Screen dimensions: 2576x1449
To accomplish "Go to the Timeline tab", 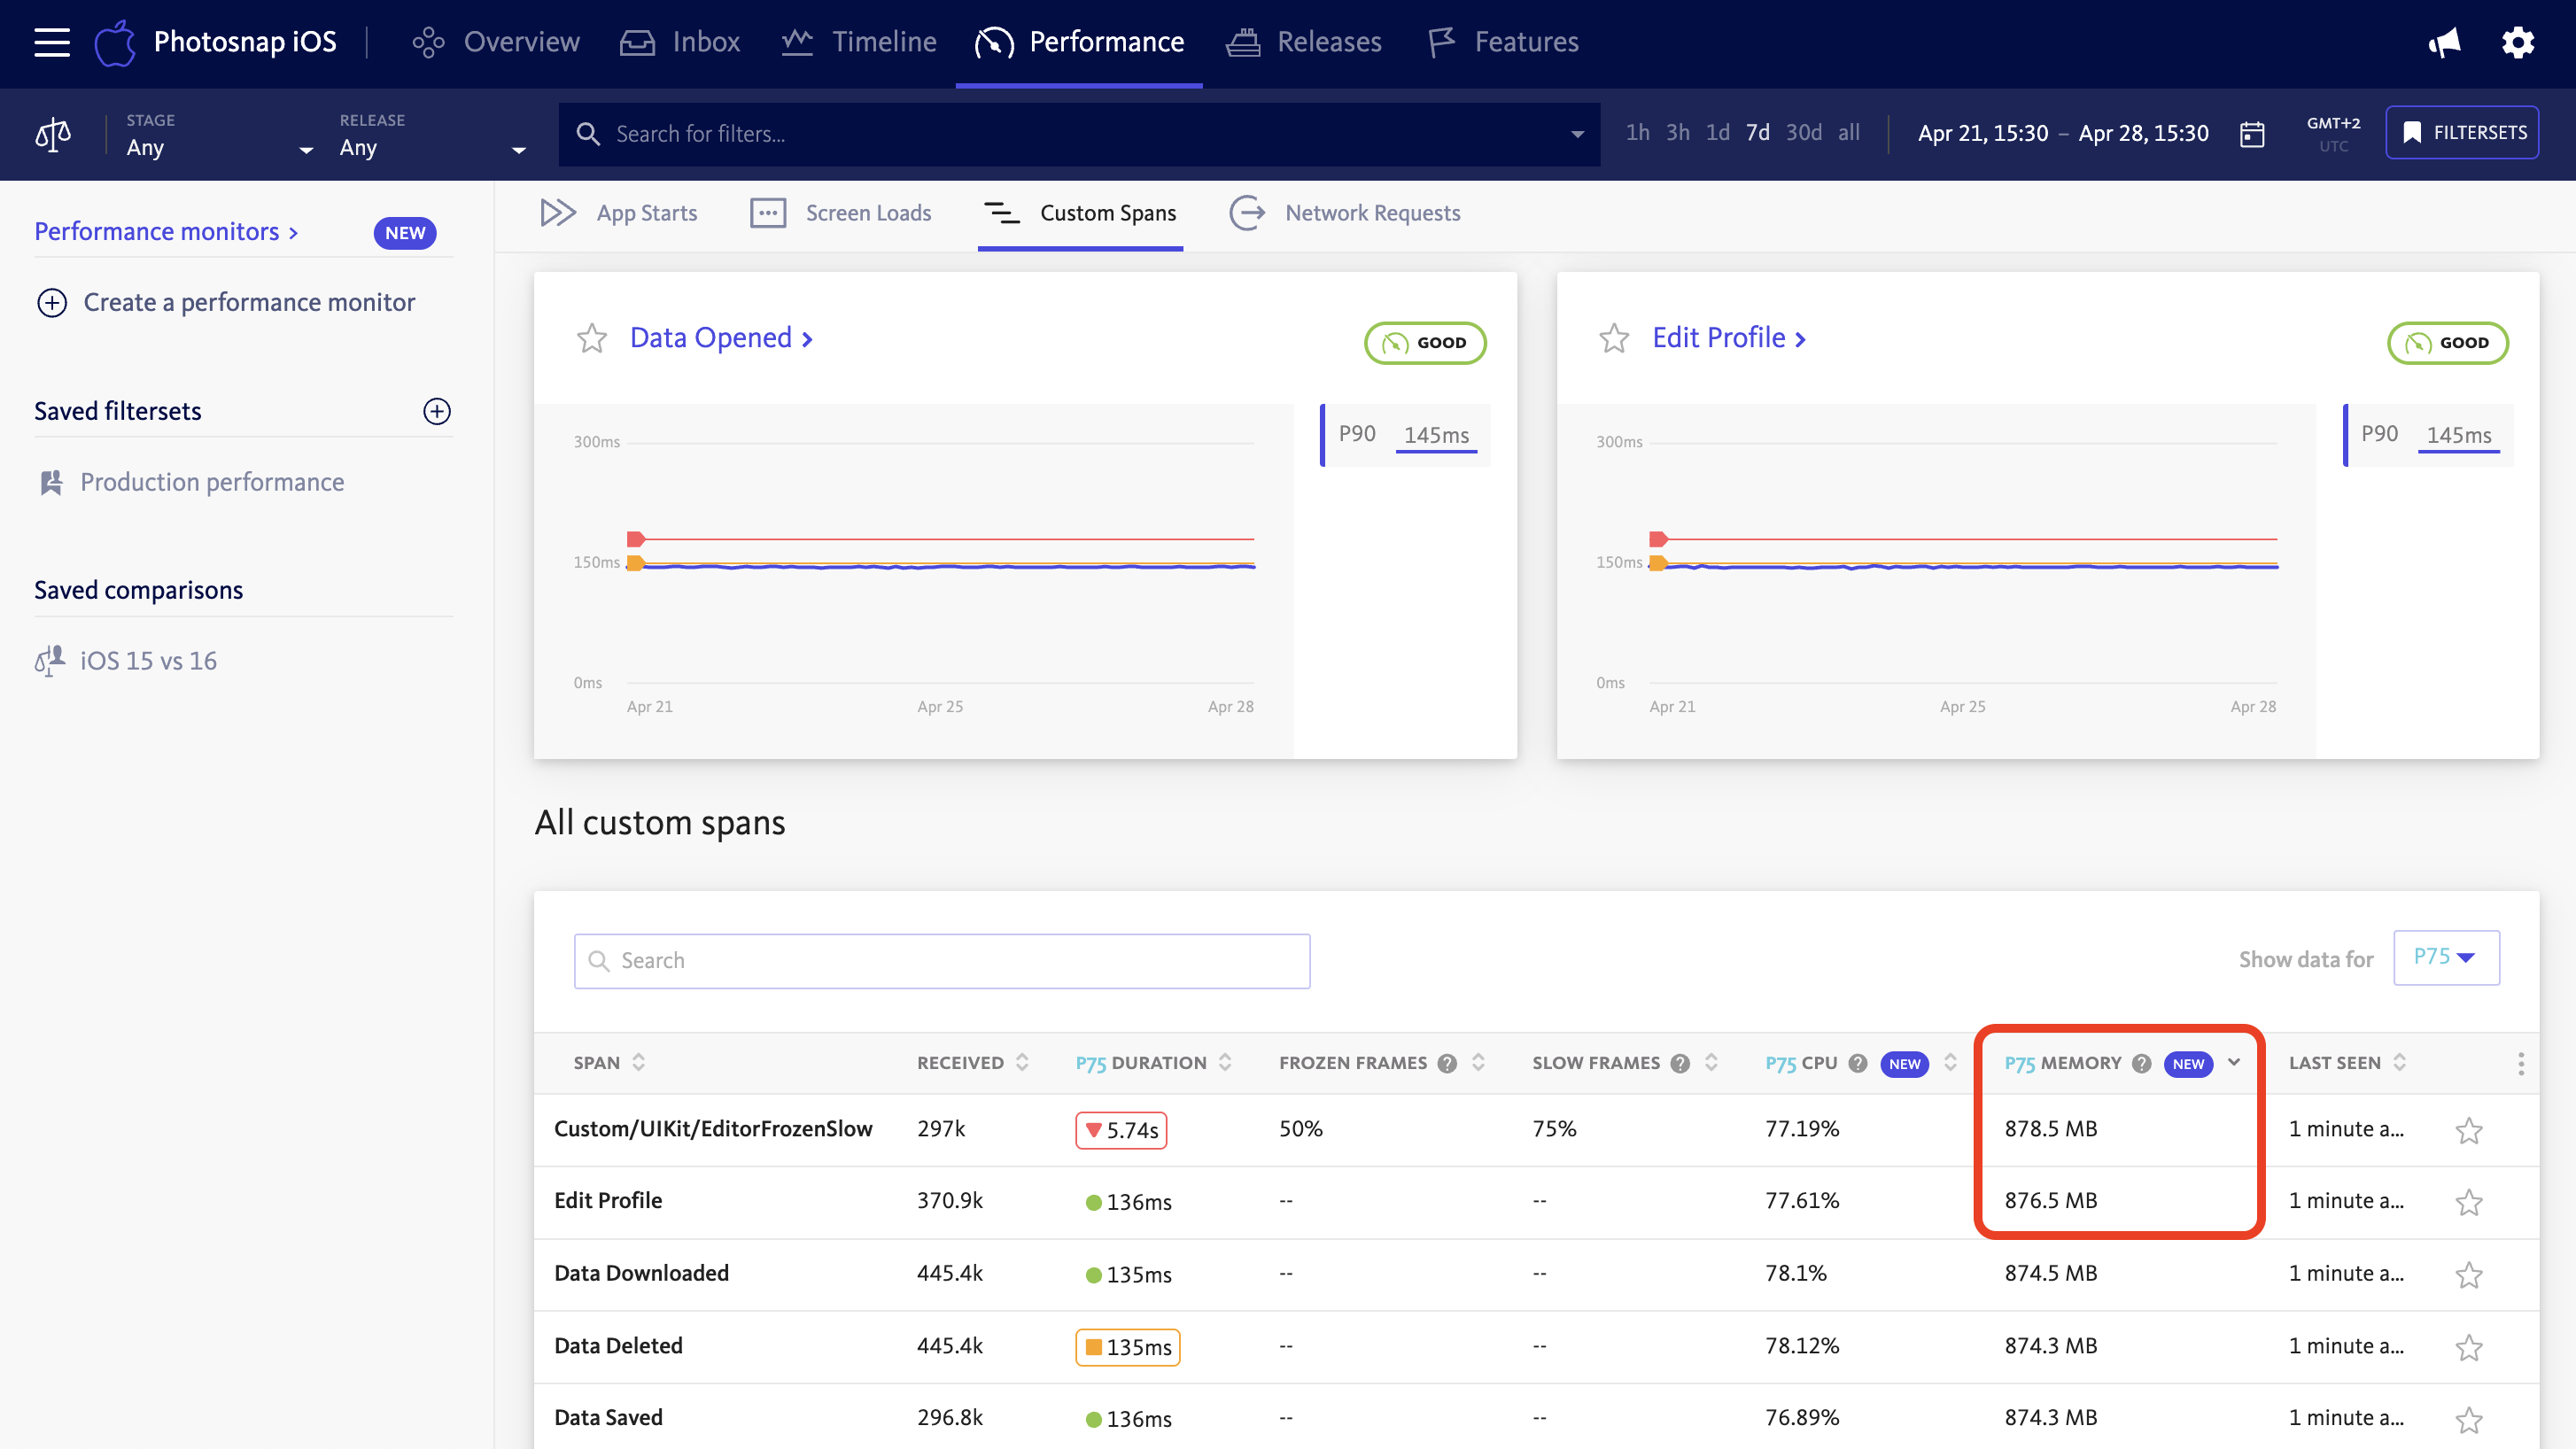I will tap(859, 42).
